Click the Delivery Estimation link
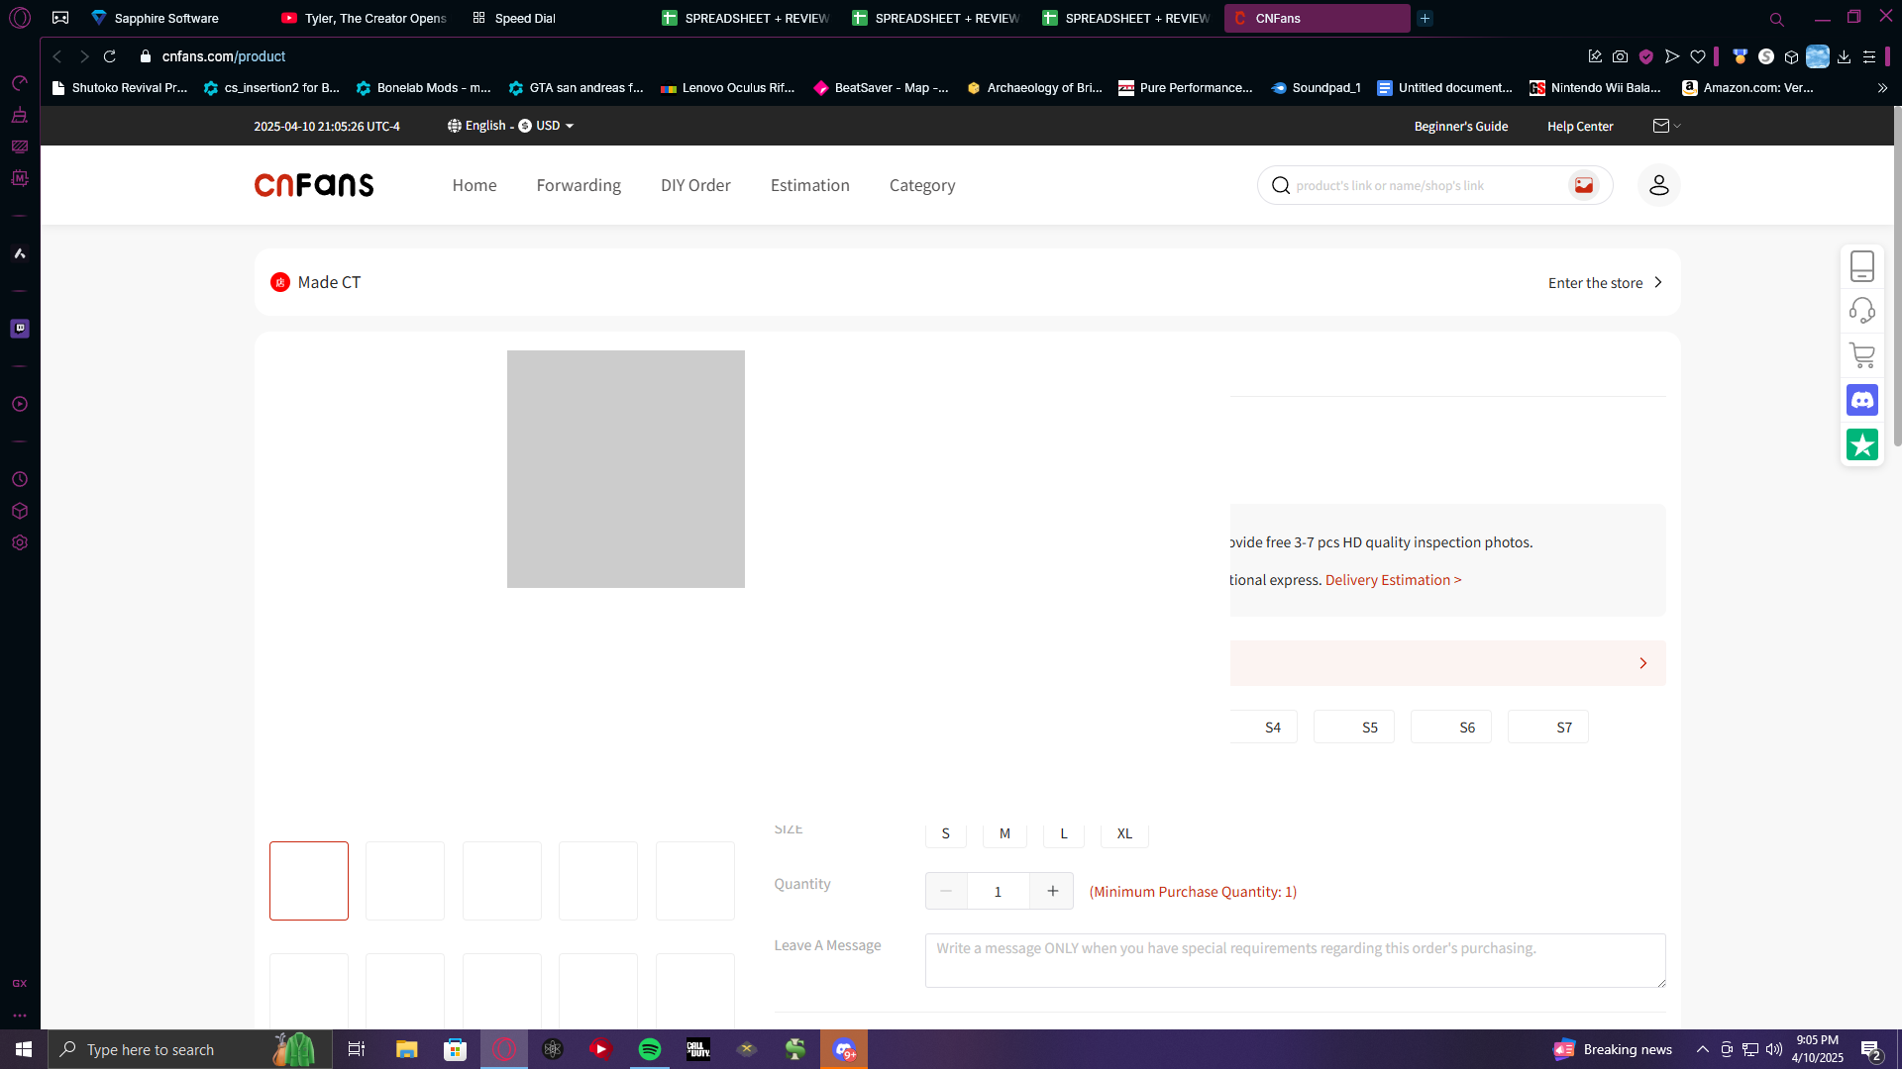The image size is (1902, 1069). [1393, 580]
